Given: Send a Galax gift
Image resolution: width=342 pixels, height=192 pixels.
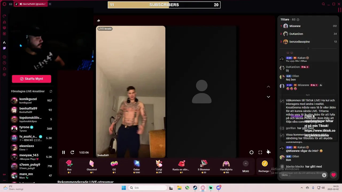Looking at the screenshot, I should click(137, 167).
